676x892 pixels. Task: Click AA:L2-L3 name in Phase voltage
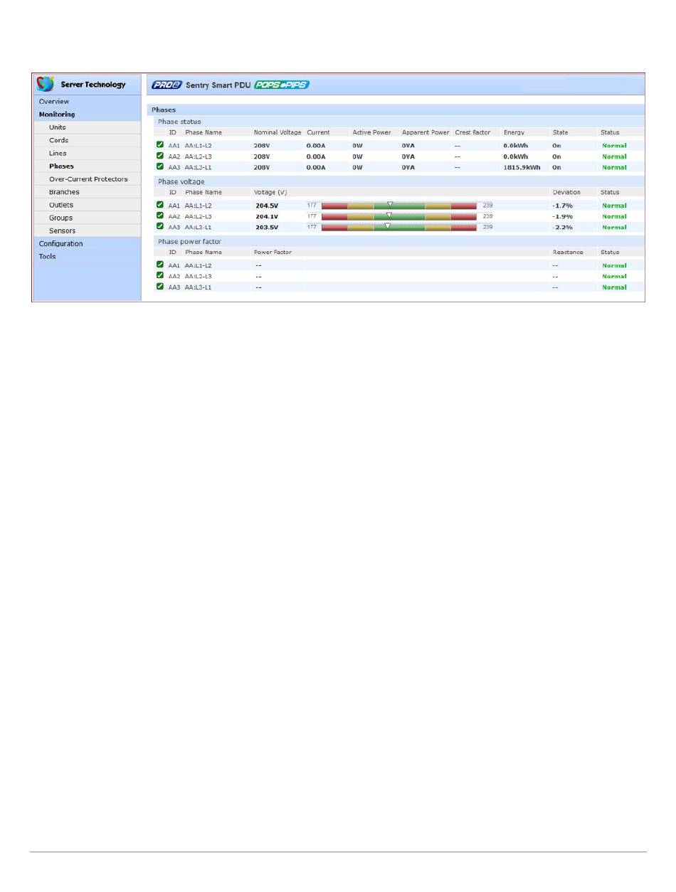pos(199,216)
